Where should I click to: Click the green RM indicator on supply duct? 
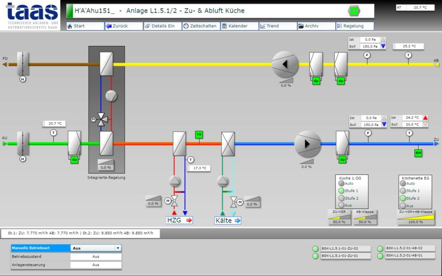(x=418, y=153)
